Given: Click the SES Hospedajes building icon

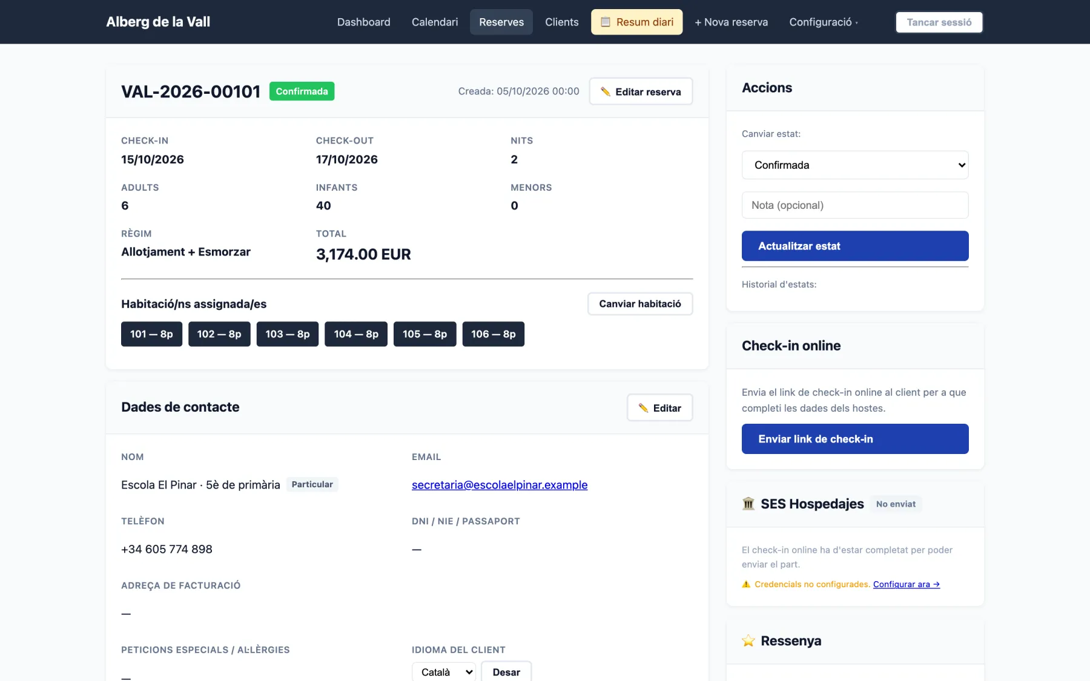Looking at the screenshot, I should click(x=748, y=504).
